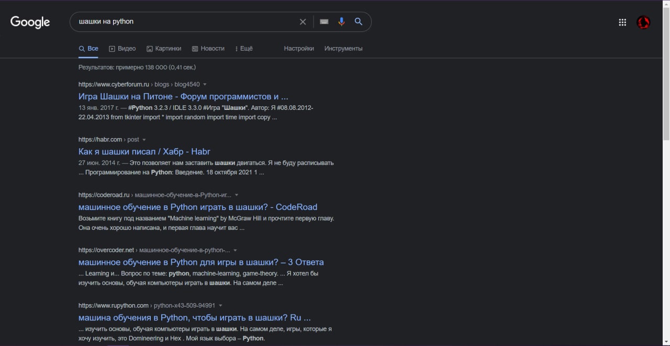Select the 'Все' tab

88,48
